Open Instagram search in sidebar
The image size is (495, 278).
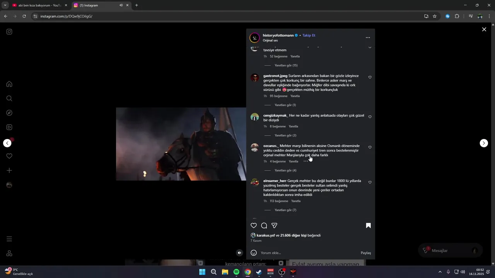[9, 98]
